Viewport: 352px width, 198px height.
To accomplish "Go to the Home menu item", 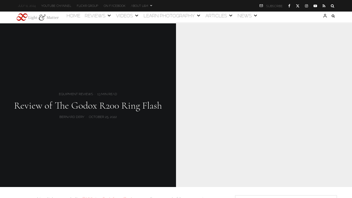I will (73, 16).
